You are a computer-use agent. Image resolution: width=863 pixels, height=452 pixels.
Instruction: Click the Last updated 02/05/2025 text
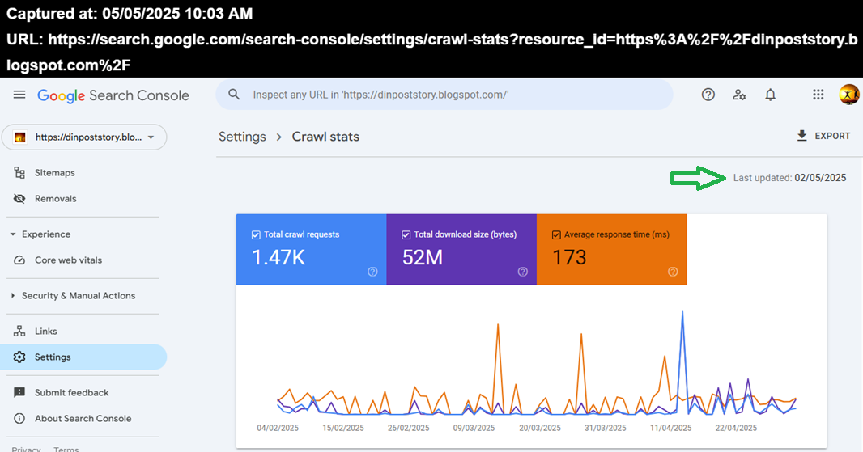tap(790, 178)
